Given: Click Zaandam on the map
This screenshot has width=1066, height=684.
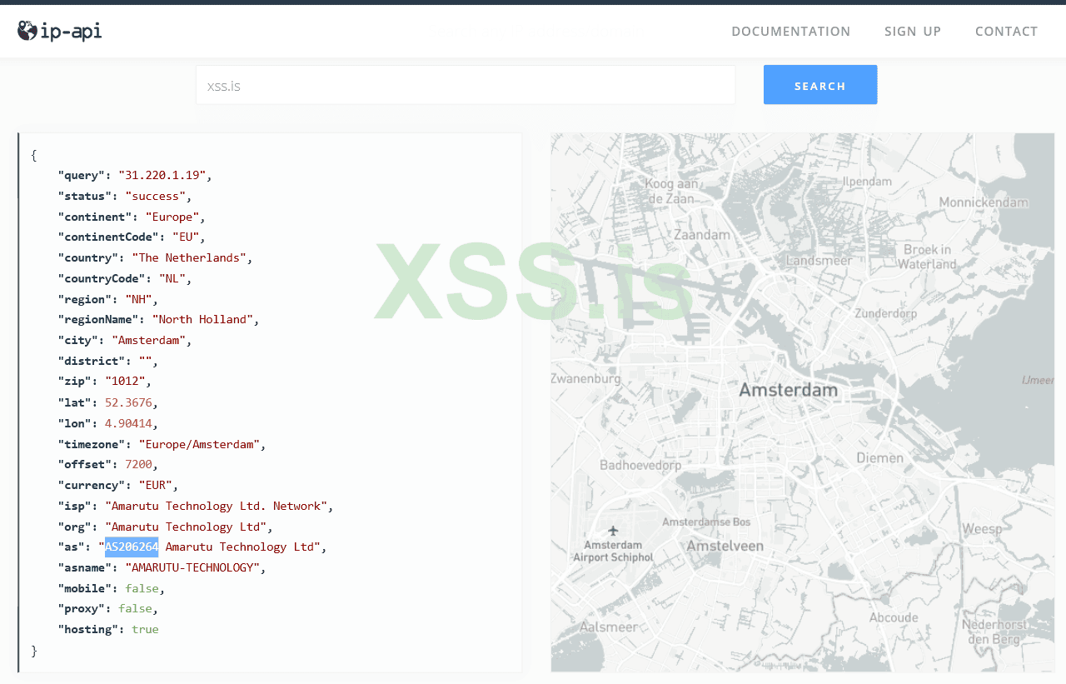Looking at the screenshot, I should (x=701, y=235).
